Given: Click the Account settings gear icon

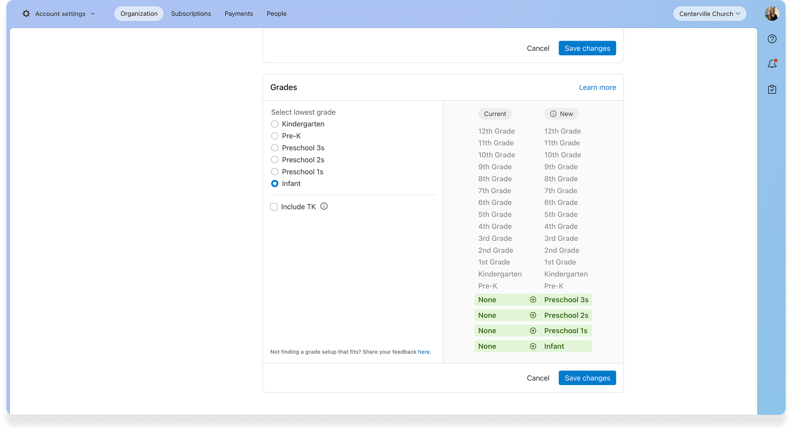Looking at the screenshot, I should coord(26,14).
